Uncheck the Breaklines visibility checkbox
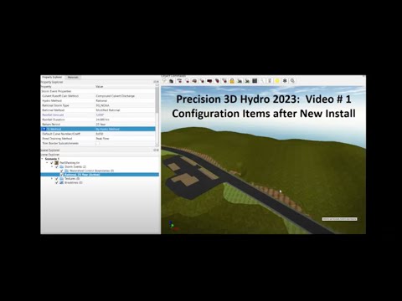 click(x=57, y=182)
